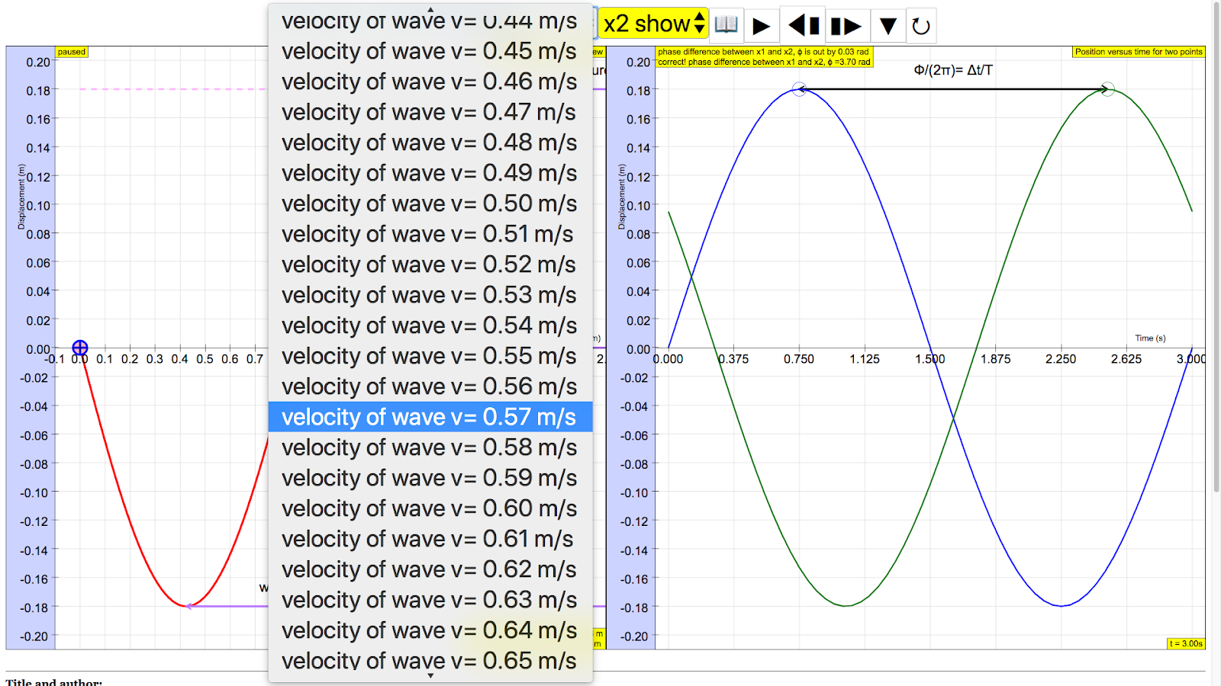Screen dimensions: 1221x686
Task: Open the "x2 show" dropdown
Action: 653,24
